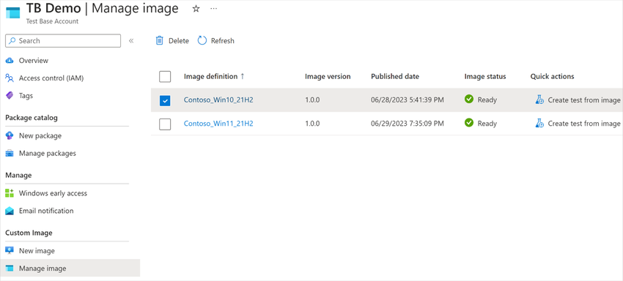Click the Image version column header
623x281 pixels.
328,77
